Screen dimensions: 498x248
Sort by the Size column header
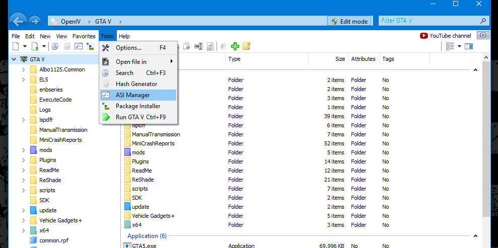[328, 59]
